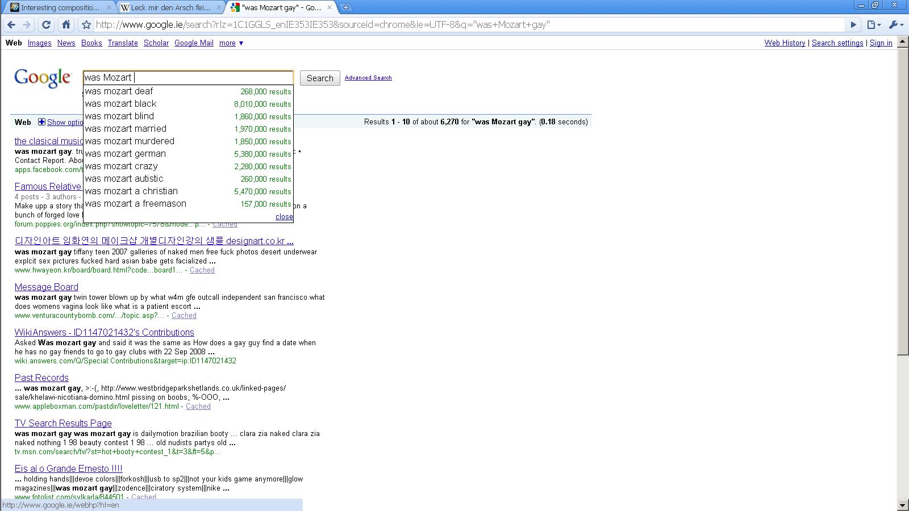The image size is (909, 511).
Task: Open the Translate link
Action: click(x=123, y=43)
